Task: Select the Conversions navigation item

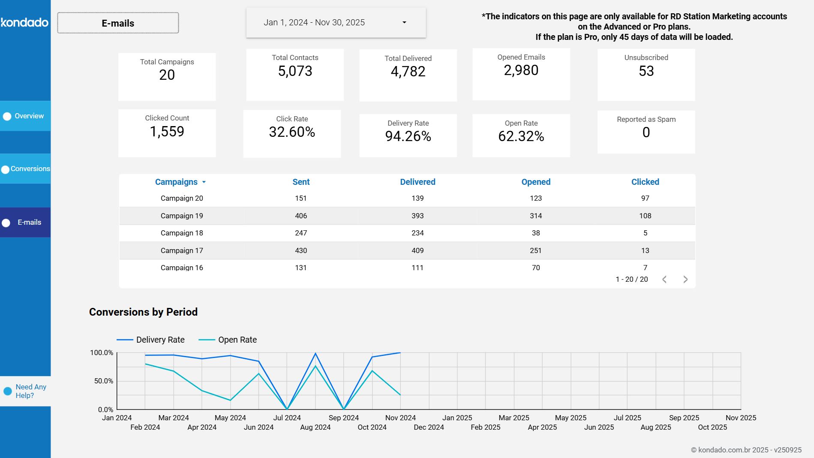Action: click(x=31, y=169)
